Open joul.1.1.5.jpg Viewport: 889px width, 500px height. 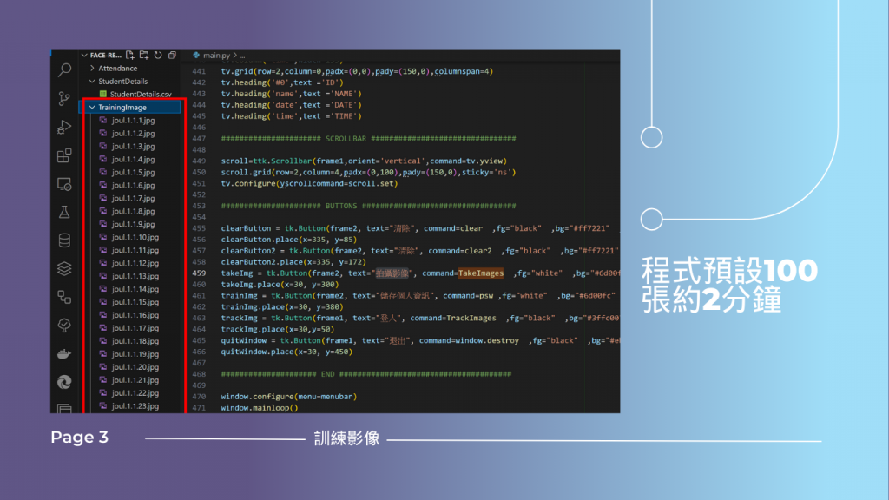pyautogui.click(x=133, y=173)
